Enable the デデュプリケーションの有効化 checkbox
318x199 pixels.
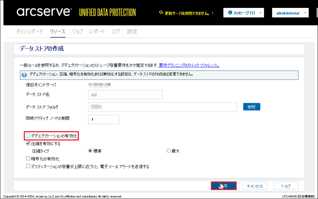pyautogui.click(x=28, y=135)
